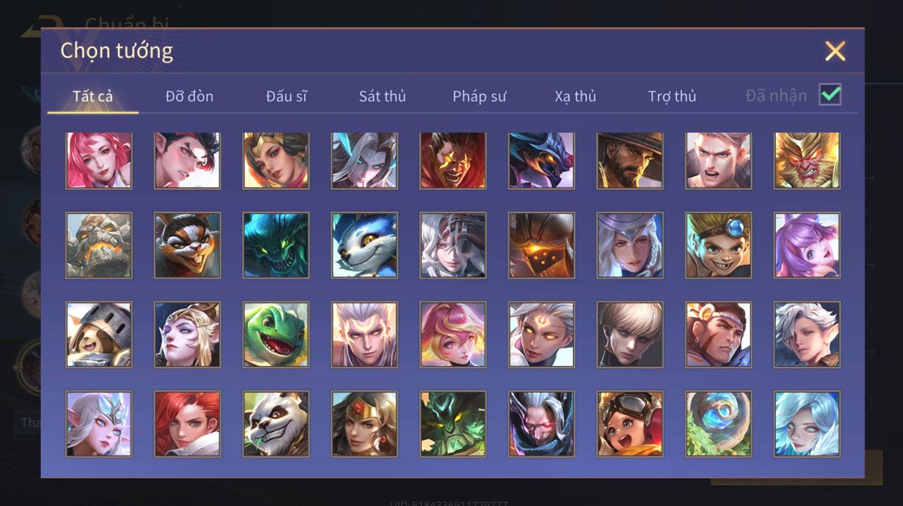The height and width of the screenshot is (506, 903).
Task: Choose the cowboy hat bearded hero
Action: (x=630, y=161)
